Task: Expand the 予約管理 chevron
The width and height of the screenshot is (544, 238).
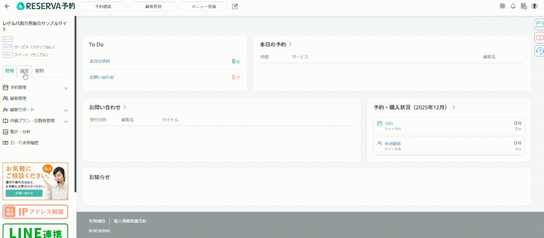Action: tap(66, 88)
